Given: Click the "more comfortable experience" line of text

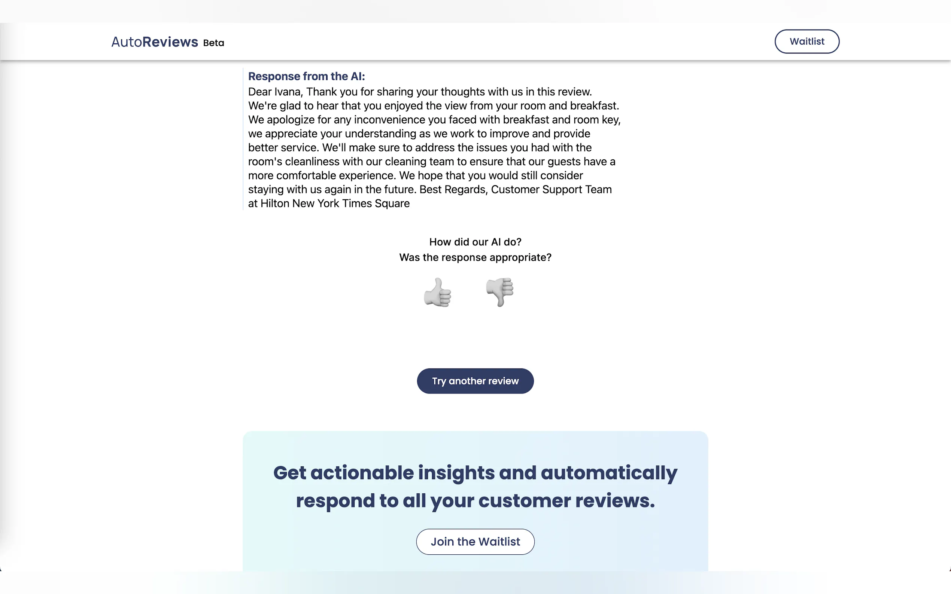Looking at the screenshot, I should click(x=321, y=175).
